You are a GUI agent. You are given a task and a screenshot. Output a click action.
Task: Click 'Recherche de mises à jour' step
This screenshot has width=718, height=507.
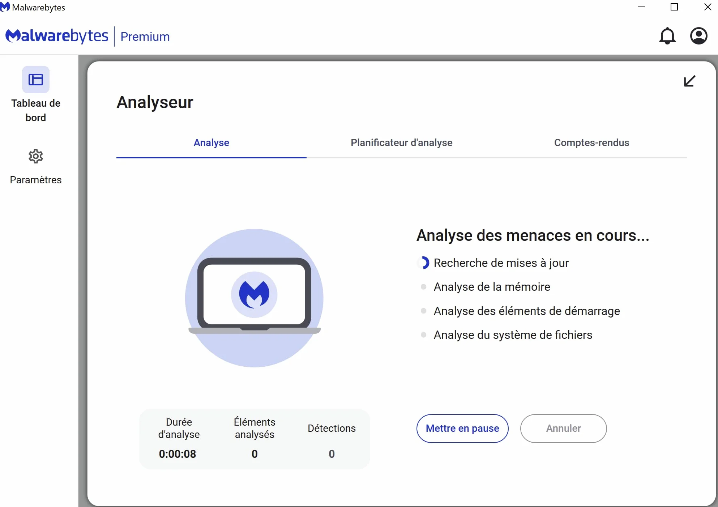pyautogui.click(x=501, y=263)
